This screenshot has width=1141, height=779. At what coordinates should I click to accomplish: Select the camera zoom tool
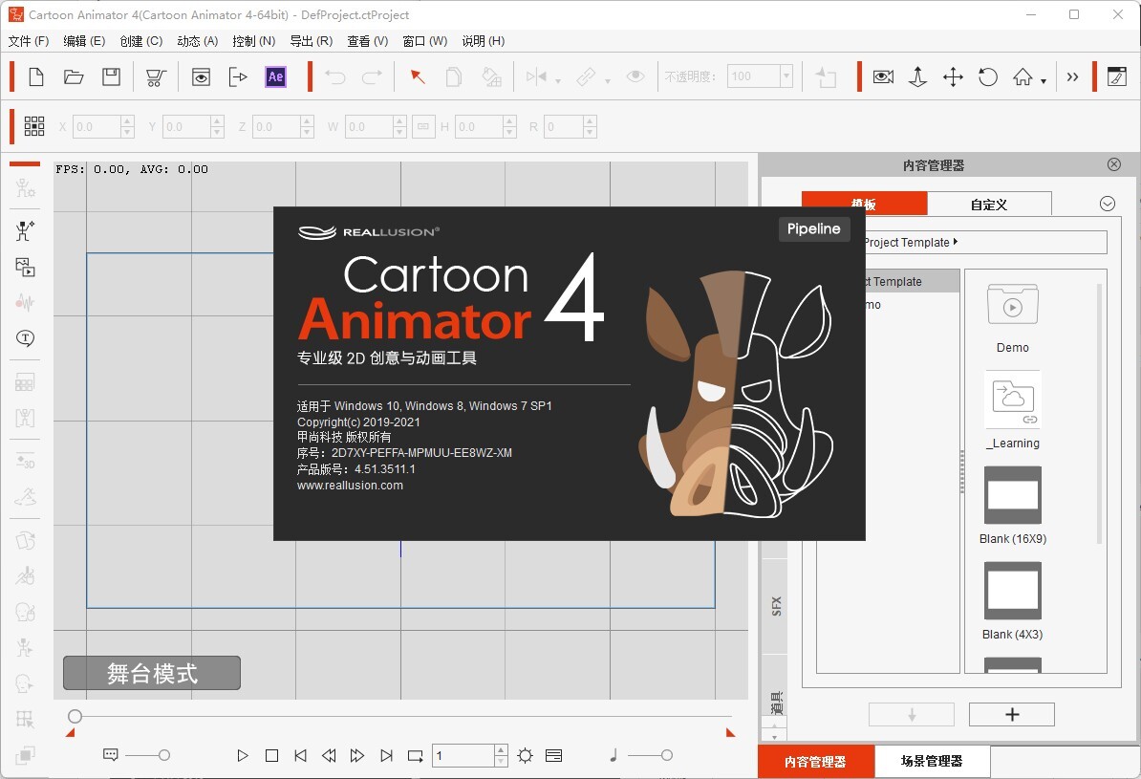click(918, 76)
